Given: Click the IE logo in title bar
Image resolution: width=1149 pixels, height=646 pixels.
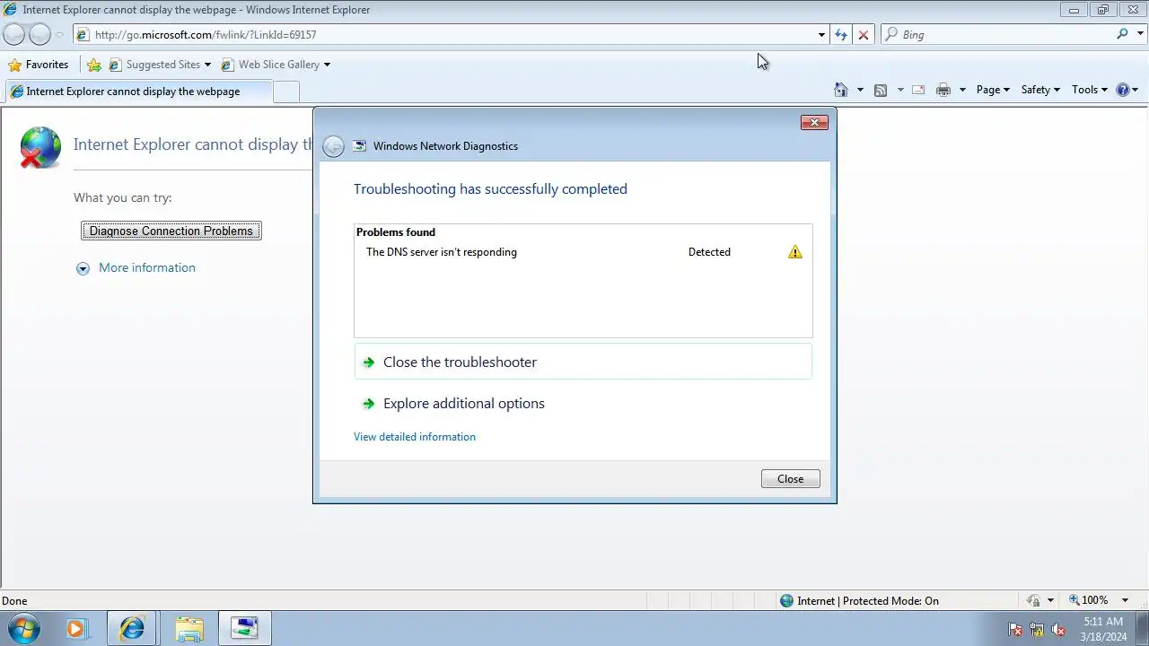Looking at the screenshot, I should pyautogui.click(x=11, y=10).
